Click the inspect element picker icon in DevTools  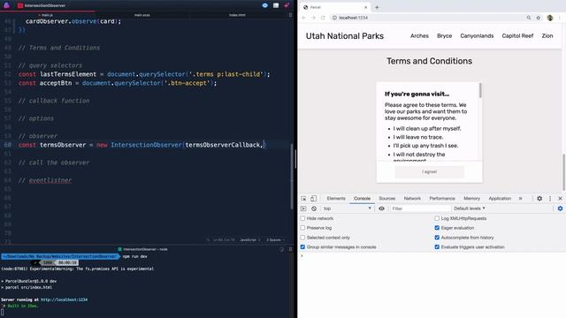point(303,199)
